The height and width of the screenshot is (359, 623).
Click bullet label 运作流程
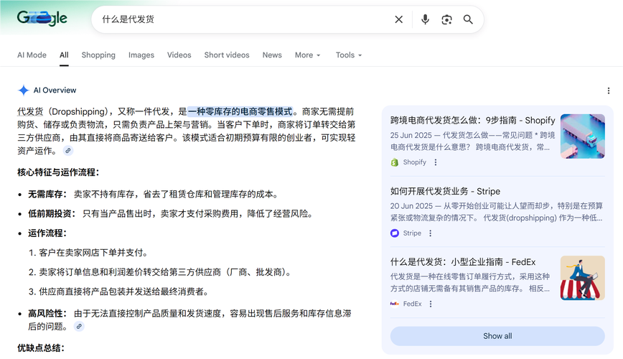click(x=47, y=233)
